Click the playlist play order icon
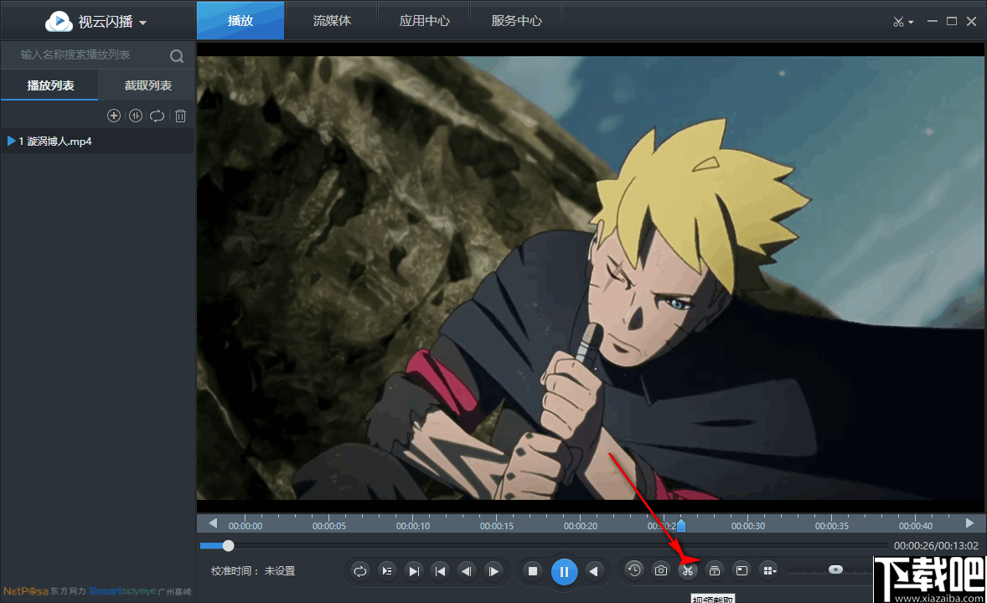Image resolution: width=987 pixels, height=603 pixels. [x=386, y=571]
